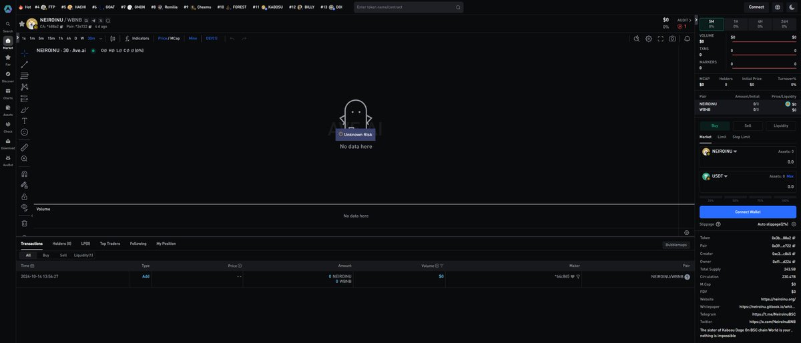
Task: Open the Time column calendar filter
Action: click(x=32, y=266)
